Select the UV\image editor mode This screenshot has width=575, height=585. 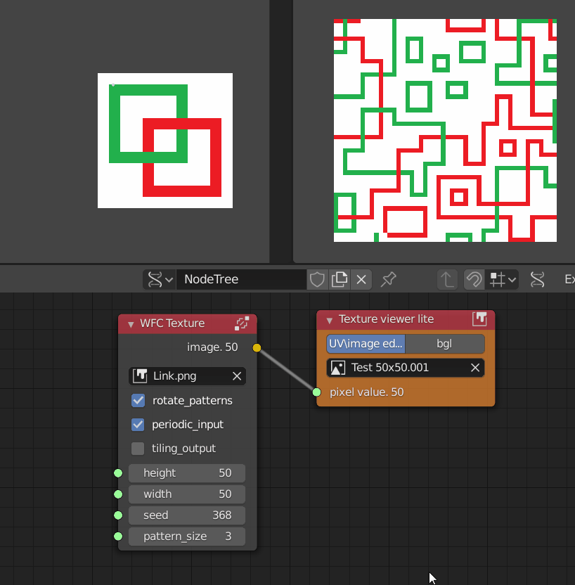(x=366, y=344)
